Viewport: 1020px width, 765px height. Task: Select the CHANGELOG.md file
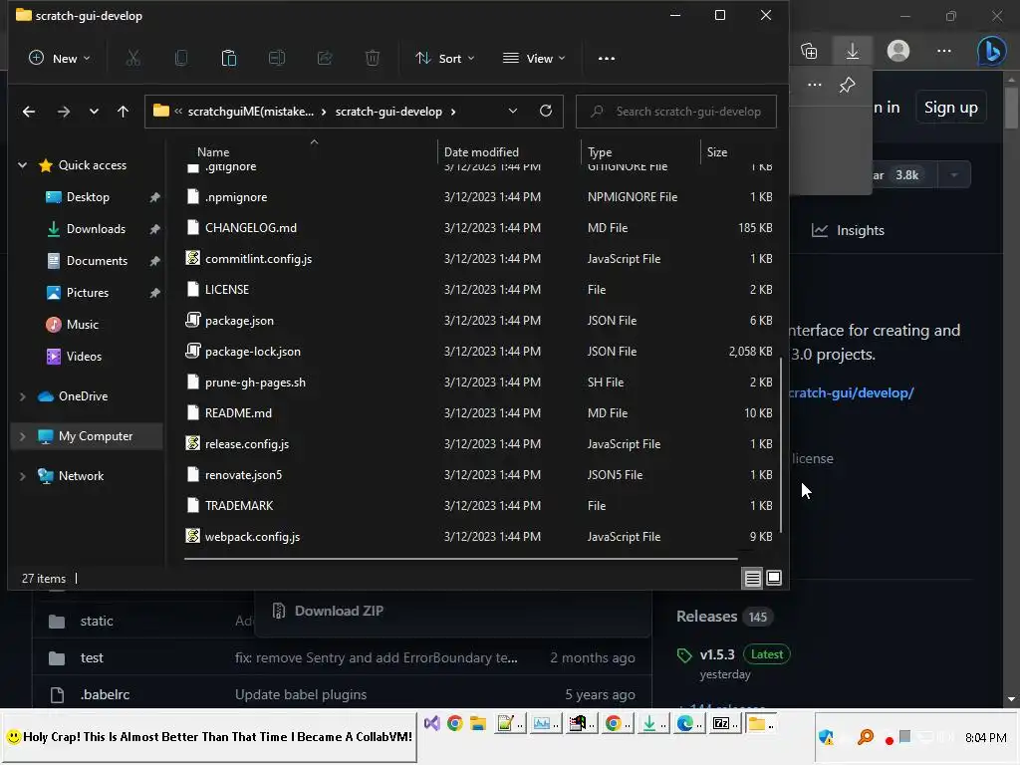pyautogui.click(x=250, y=228)
